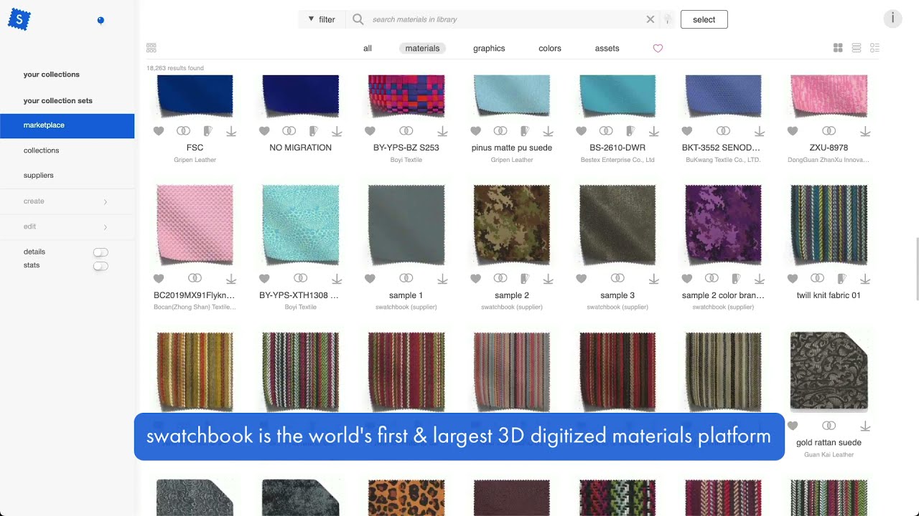This screenshot has height=516, width=919.
Task: Click the select button
Action: coord(704,19)
